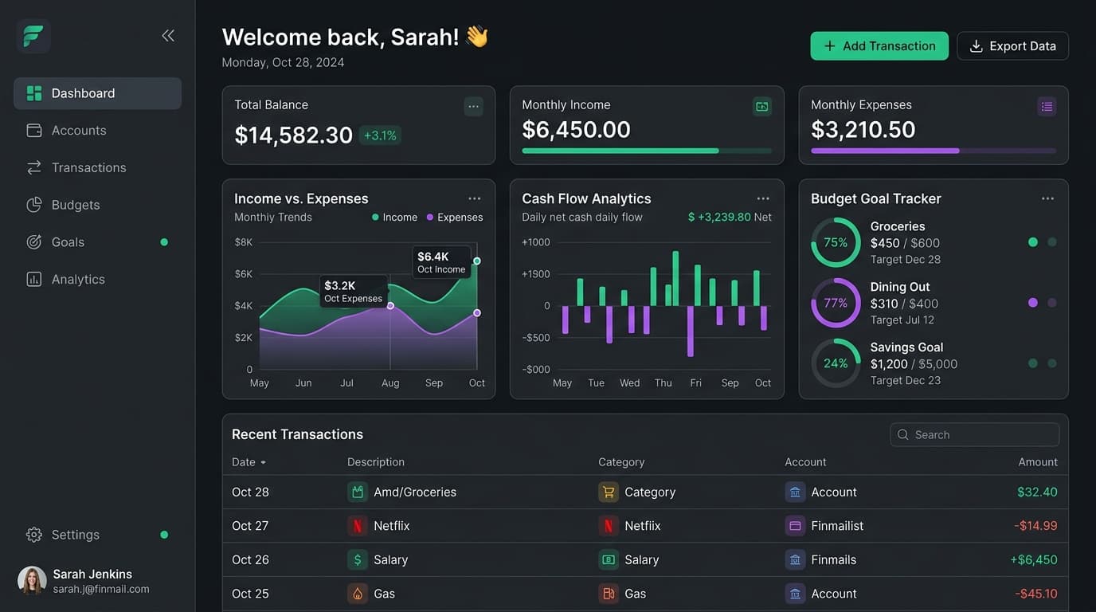Switch to Analytics view

pyautogui.click(x=78, y=279)
